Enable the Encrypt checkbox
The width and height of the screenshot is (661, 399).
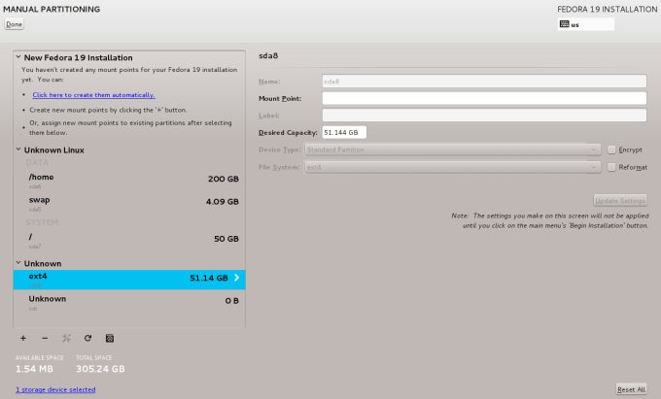pyautogui.click(x=611, y=150)
